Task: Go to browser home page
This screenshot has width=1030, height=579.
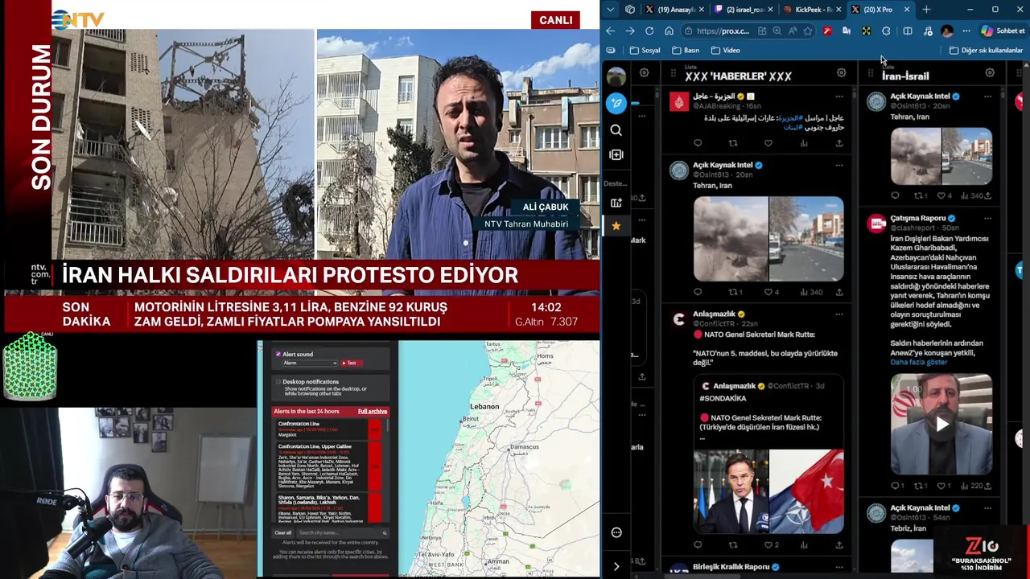Action: (x=669, y=31)
